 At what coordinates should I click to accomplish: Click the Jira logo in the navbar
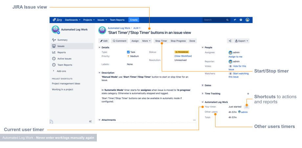(57, 20)
